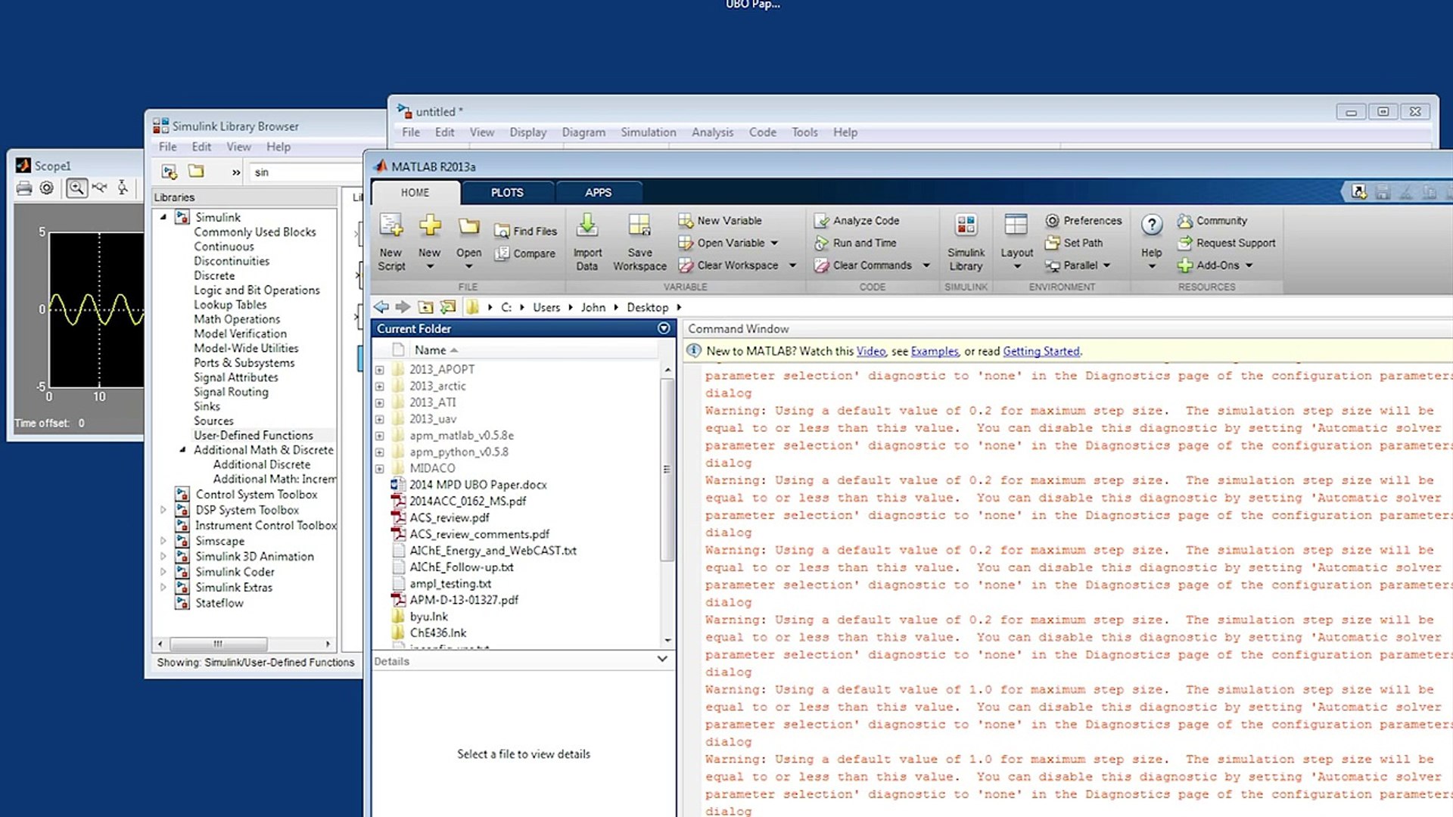The width and height of the screenshot is (1453, 817).
Task: Open Simulation menu in untitled model window
Action: pos(649,132)
